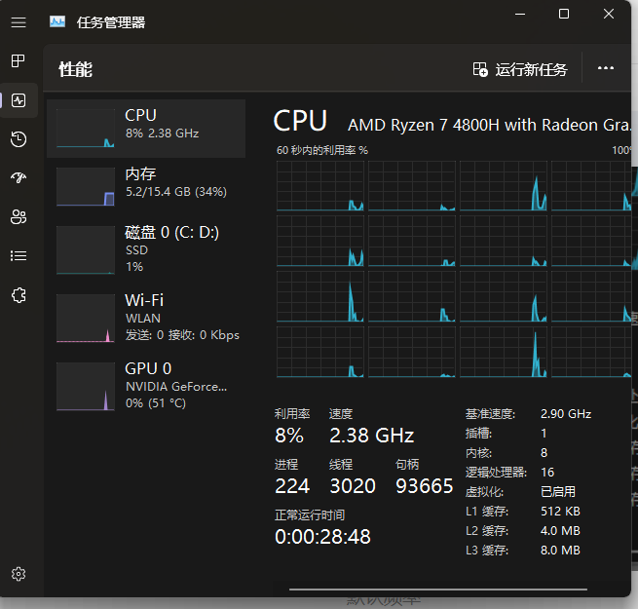
Task: Click the uptime value 0:00:28:48
Action: [x=322, y=537]
